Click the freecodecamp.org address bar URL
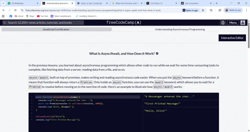250x132 pixels. pos(93,10)
